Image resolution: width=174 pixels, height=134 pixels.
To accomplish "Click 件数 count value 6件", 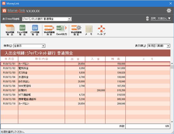I will (167, 126).
